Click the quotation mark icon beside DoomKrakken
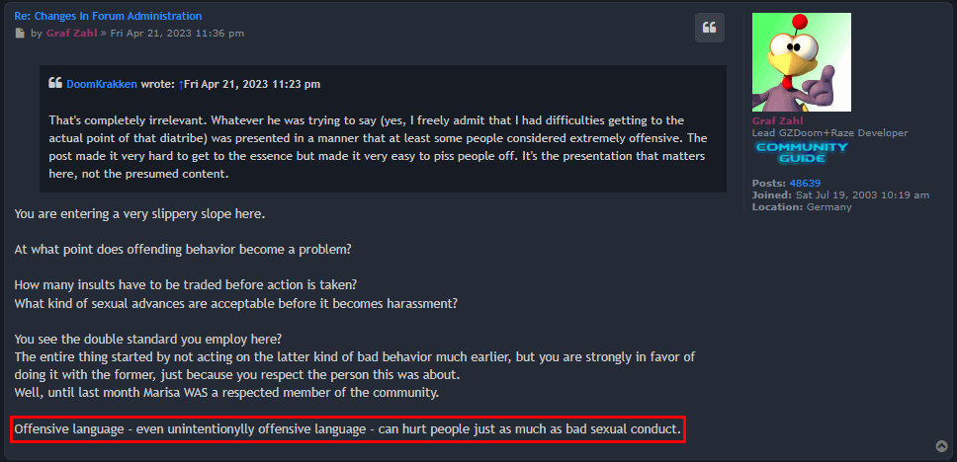The height and width of the screenshot is (462, 957). (55, 83)
